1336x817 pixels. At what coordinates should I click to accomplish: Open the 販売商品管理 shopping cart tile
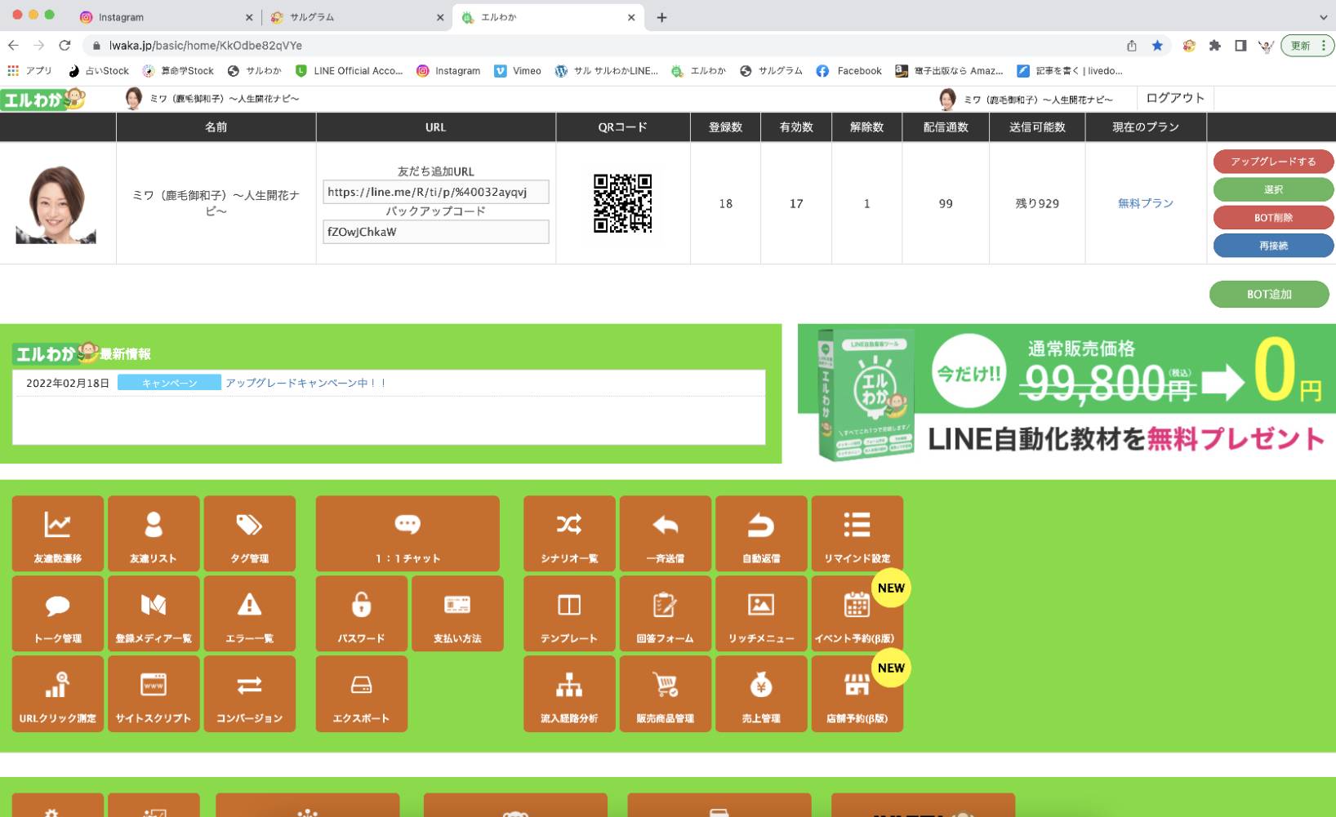click(x=666, y=693)
